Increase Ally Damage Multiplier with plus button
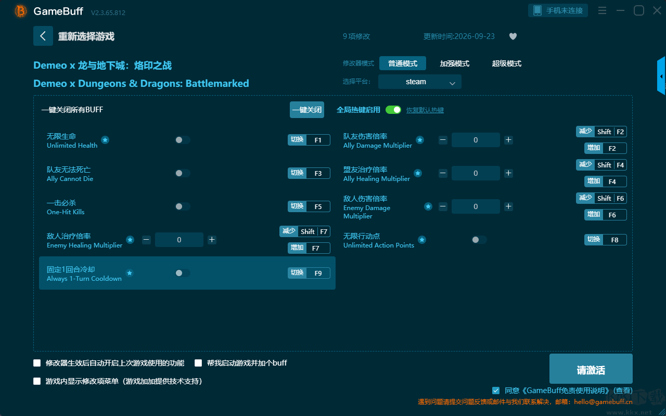This screenshot has height=416, width=666. point(508,140)
